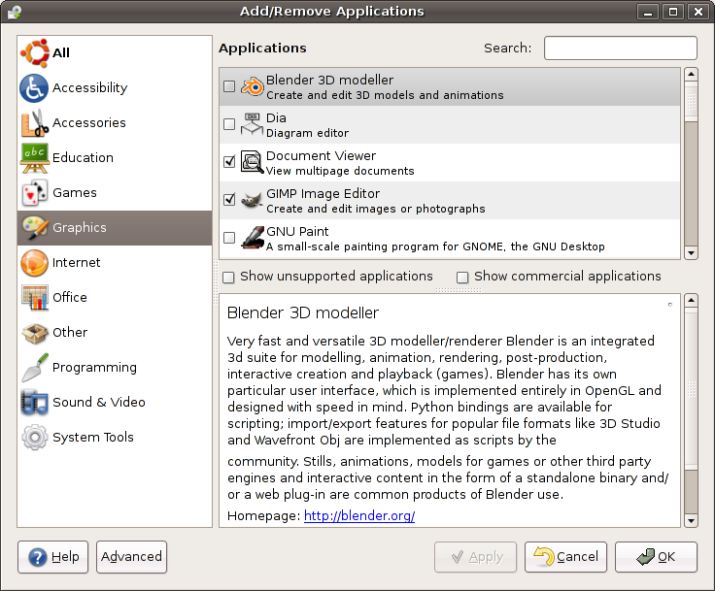Click applications list scroll-up arrow

click(692, 75)
